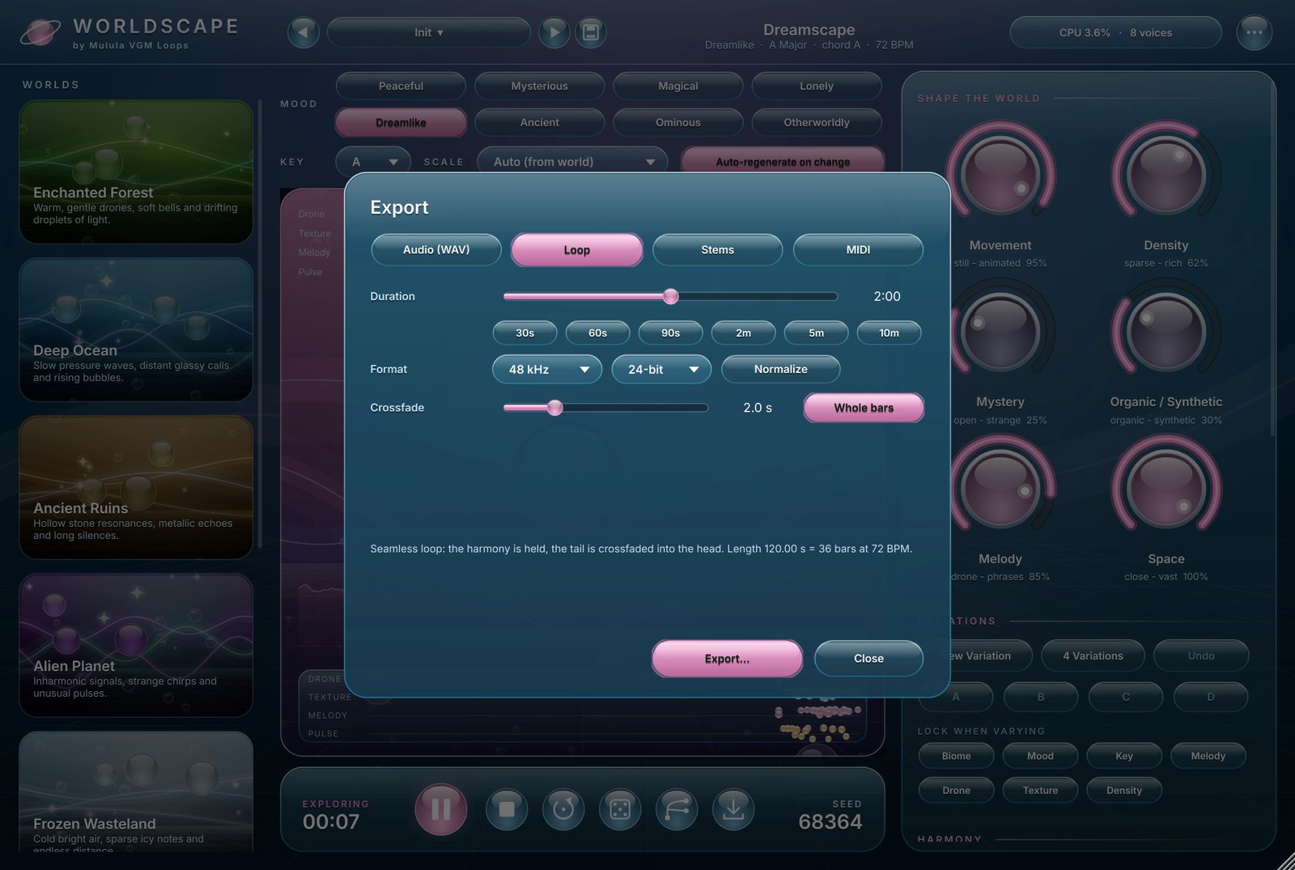Click the regenerate circular arrow icon
1295x870 pixels.
coord(563,808)
